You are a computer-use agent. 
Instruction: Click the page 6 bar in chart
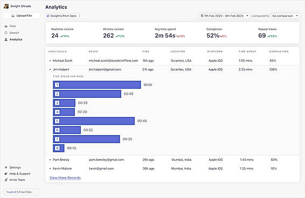click(67, 130)
